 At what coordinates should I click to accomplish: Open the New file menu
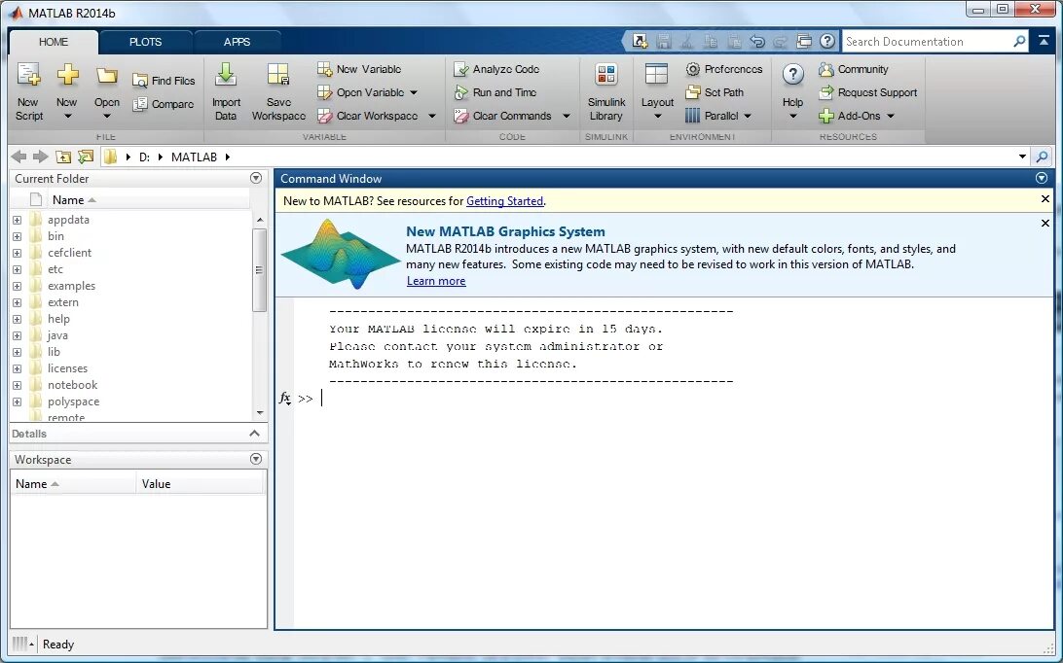[x=66, y=91]
